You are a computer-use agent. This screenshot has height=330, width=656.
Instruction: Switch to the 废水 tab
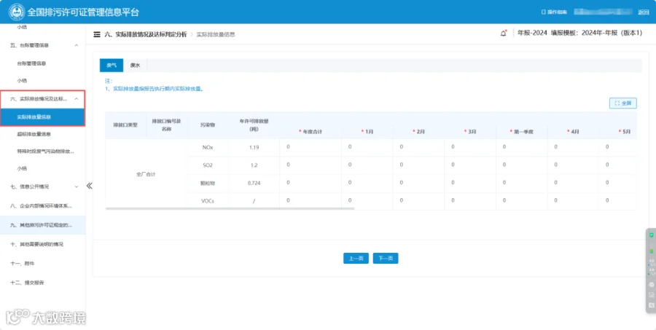[x=135, y=66]
